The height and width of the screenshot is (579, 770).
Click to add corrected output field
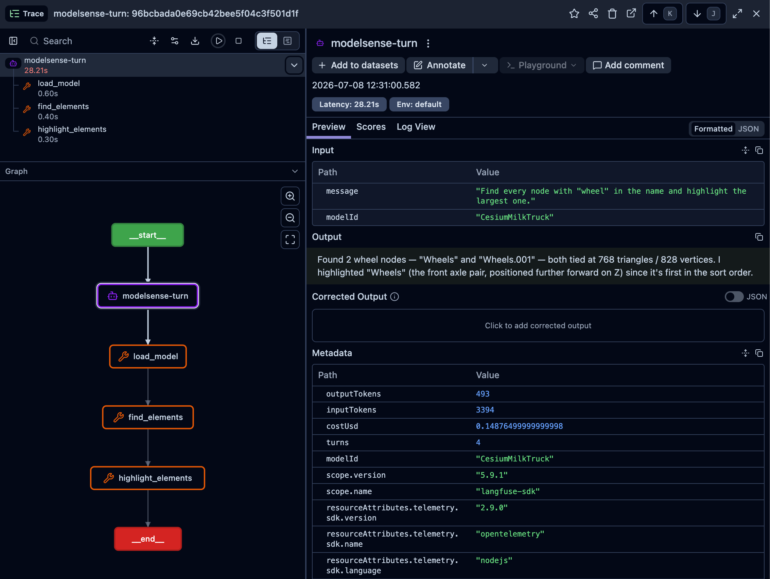(538, 326)
